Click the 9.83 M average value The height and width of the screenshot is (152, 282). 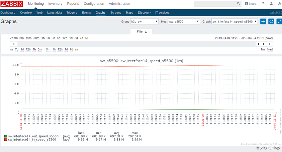coord(119,140)
